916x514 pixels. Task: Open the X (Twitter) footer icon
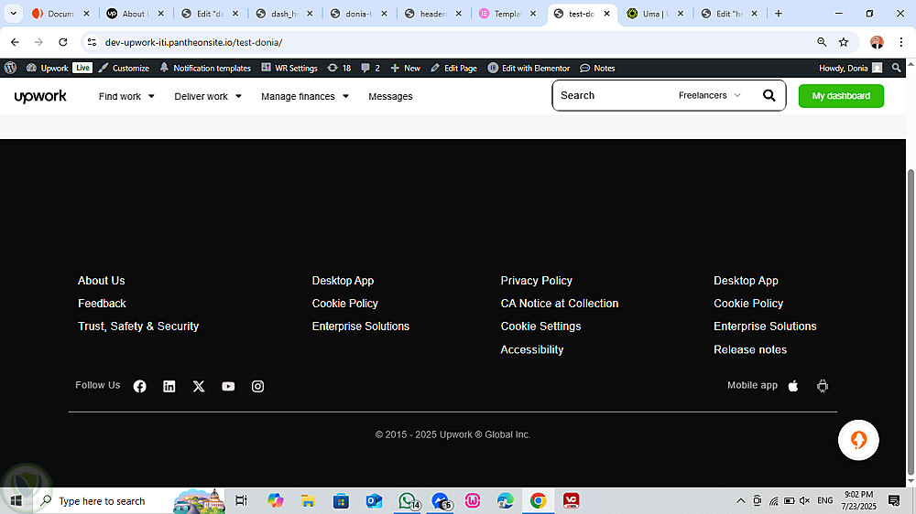(x=199, y=386)
